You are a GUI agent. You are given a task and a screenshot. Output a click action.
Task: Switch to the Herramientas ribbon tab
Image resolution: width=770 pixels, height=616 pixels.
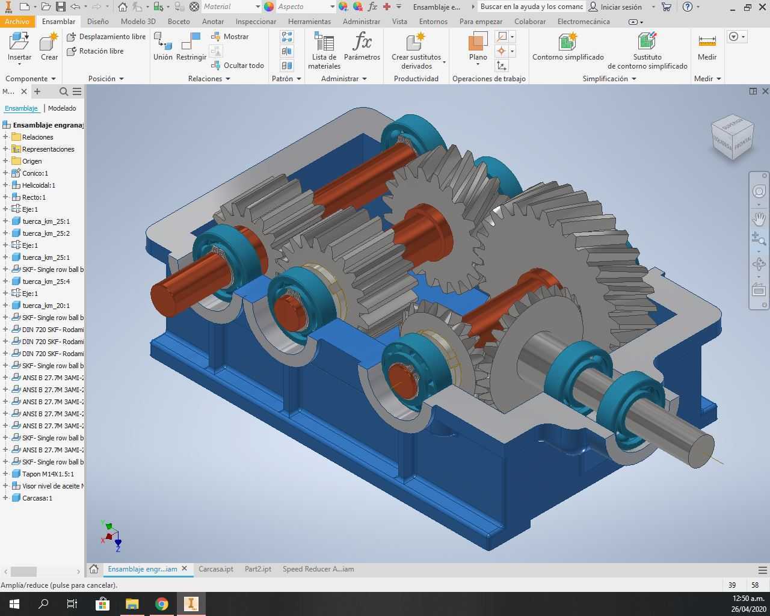click(x=309, y=21)
